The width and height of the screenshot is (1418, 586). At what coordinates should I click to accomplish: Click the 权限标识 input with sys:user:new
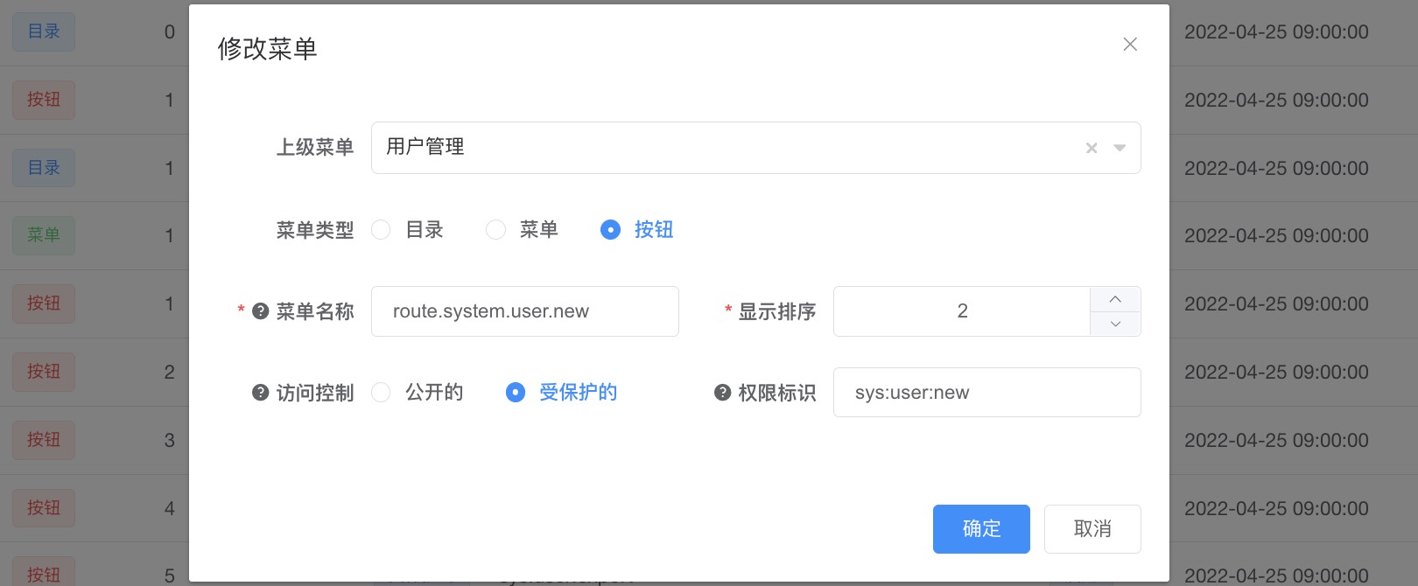coord(987,393)
